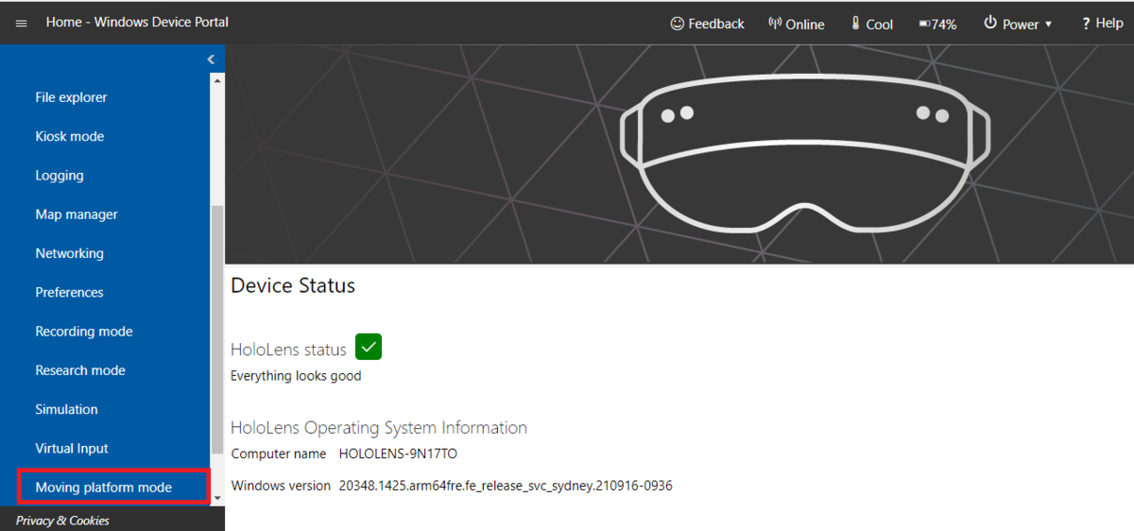This screenshot has height=531, width=1134.
Task: Open Preferences page
Action: pyautogui.click(x=69, y=292)
